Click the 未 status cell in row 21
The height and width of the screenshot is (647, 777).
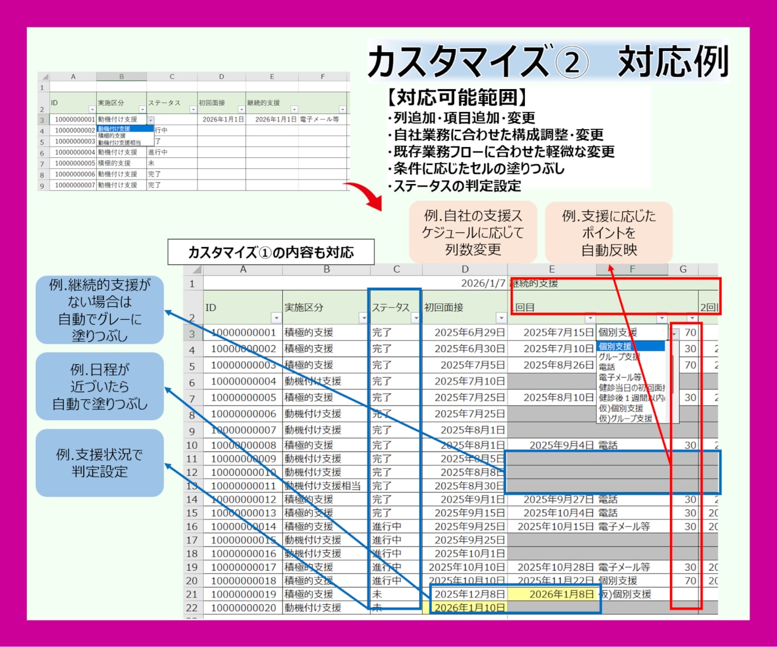(x=396, y=594)
